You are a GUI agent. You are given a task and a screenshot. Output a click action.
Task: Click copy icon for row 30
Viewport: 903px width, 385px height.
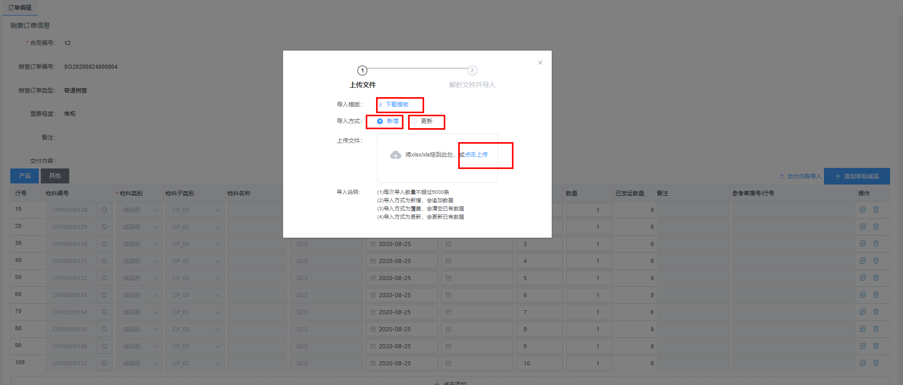click(862, 243)
